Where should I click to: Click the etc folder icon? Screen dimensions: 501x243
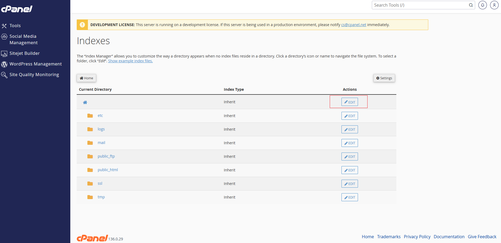[90, 116]
